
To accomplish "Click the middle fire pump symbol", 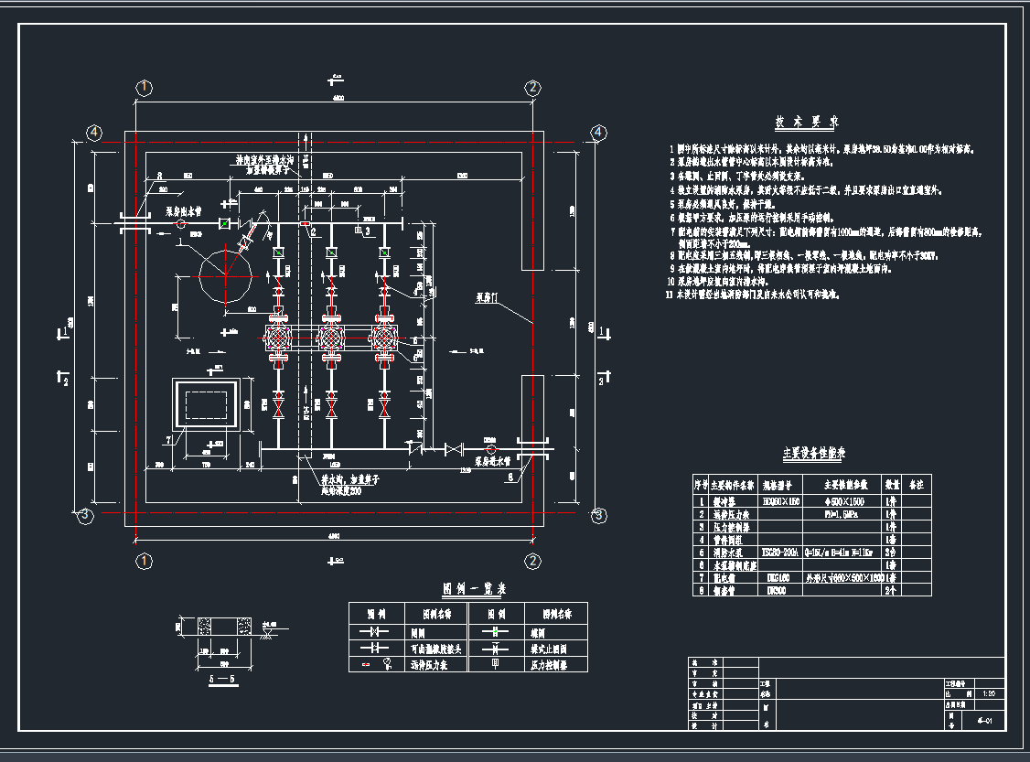I will click(x=330, y=338).
